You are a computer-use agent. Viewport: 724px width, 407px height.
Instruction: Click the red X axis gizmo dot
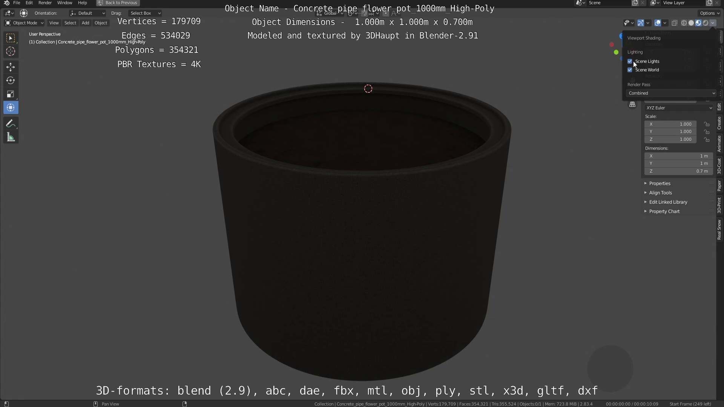click(x=612, y=44)
